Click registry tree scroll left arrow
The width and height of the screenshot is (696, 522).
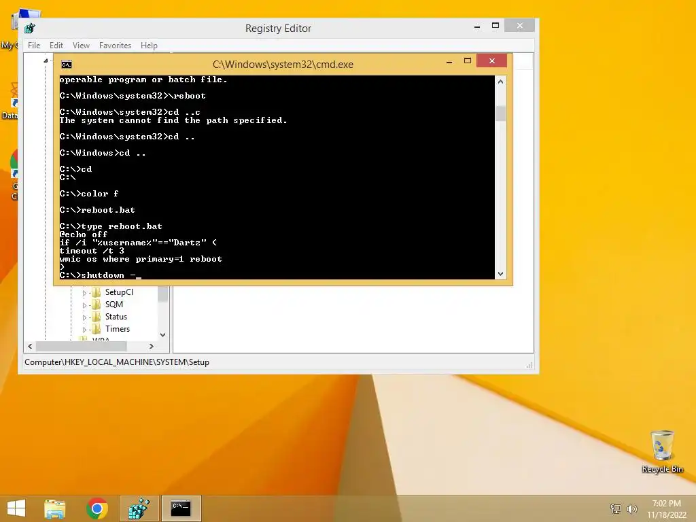point(30,346)
